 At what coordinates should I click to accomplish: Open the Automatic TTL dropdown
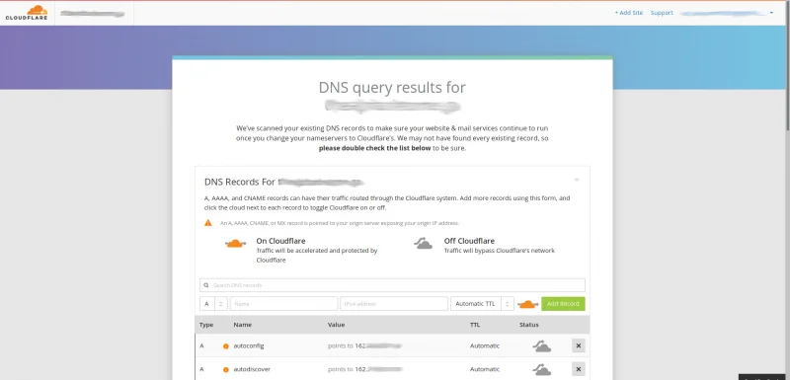(482, 304)
